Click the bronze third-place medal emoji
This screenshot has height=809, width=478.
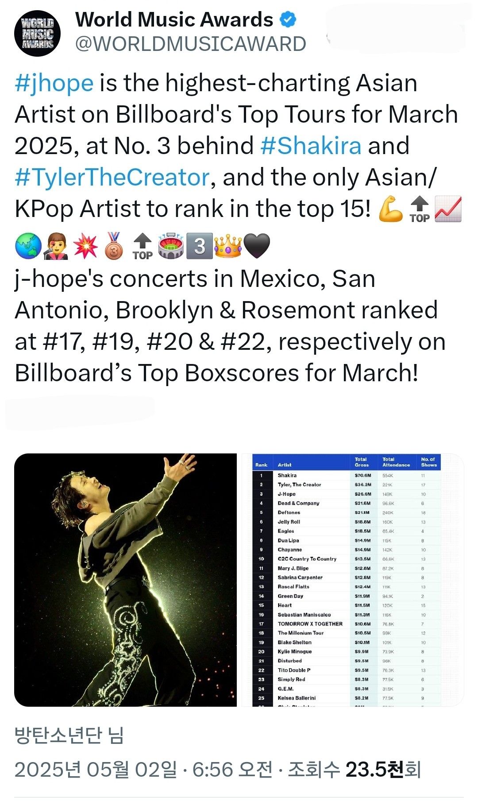pos(114,246)
